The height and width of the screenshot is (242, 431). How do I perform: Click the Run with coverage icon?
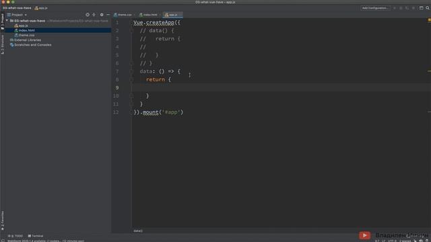click(x=407, y=8)
